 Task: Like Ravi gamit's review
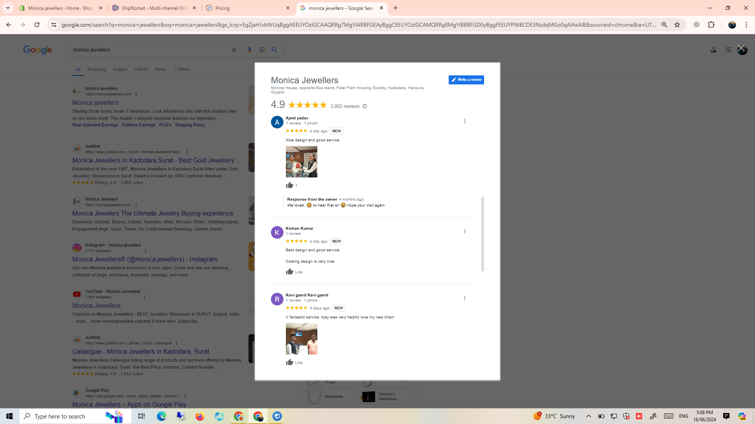(x=289, y=362)
